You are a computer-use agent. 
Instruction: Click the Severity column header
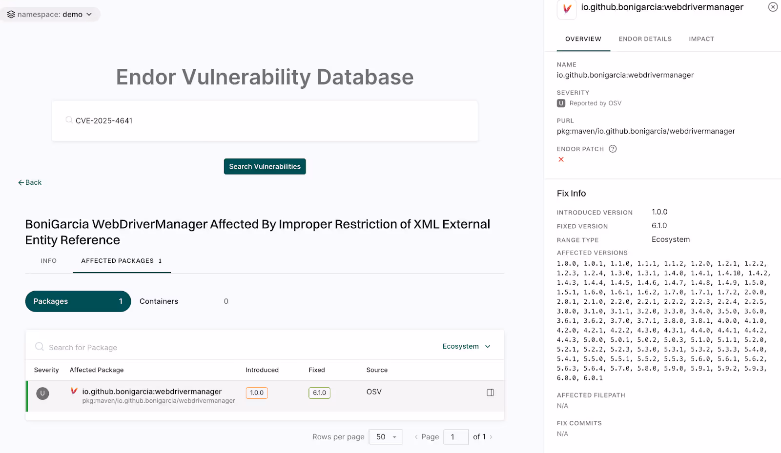[46, 370]
